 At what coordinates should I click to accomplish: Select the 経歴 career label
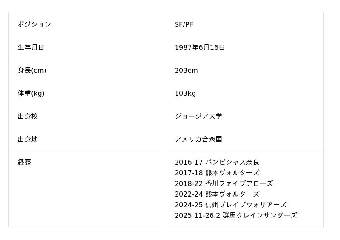coord(24,163)
